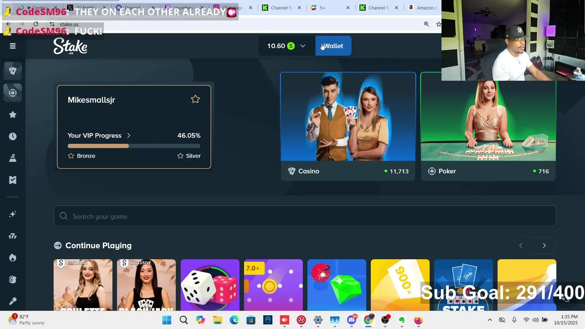The width and height of the screenshot is (585, 329).
Task: Show previous Continue Playing games arrow
Action: 521,245
